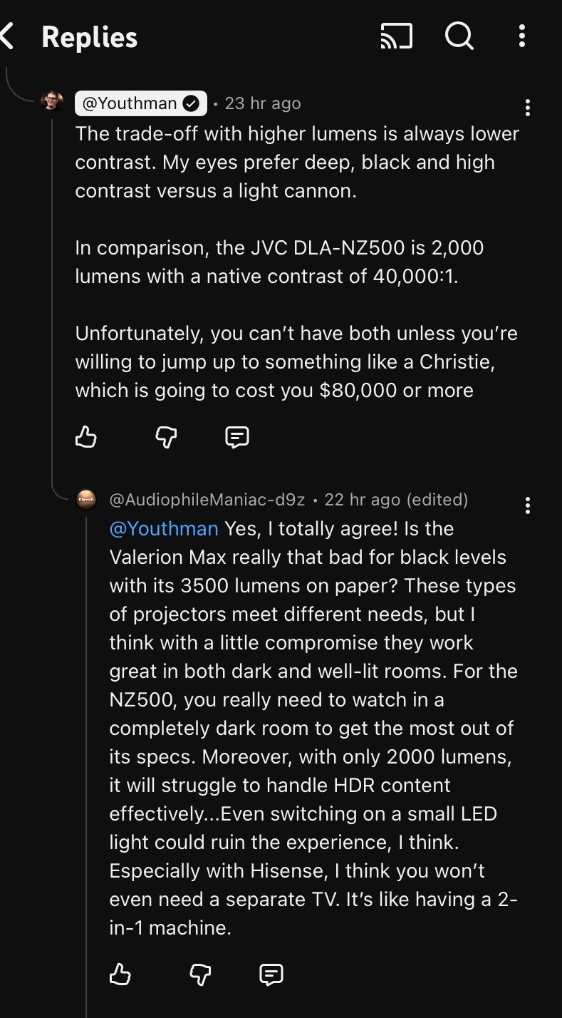Viewport: 562px width, 1018px height.
Task: Tap the back arrow beside Replies
Action: 9,36
